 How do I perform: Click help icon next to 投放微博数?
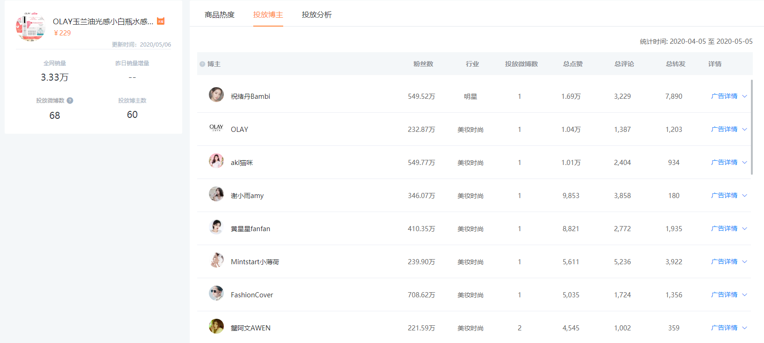[70, 101]
